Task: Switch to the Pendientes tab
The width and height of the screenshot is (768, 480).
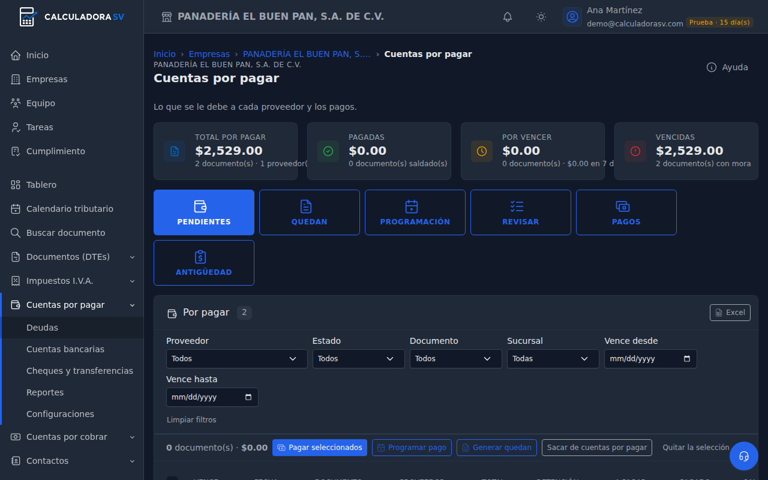Action: coord(204,212)
